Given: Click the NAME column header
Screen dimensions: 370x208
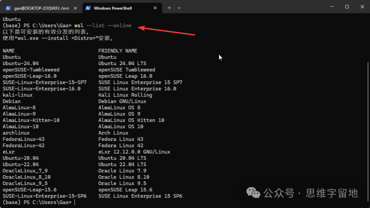Looking at the screenshot, I should [x=9, y=51].
